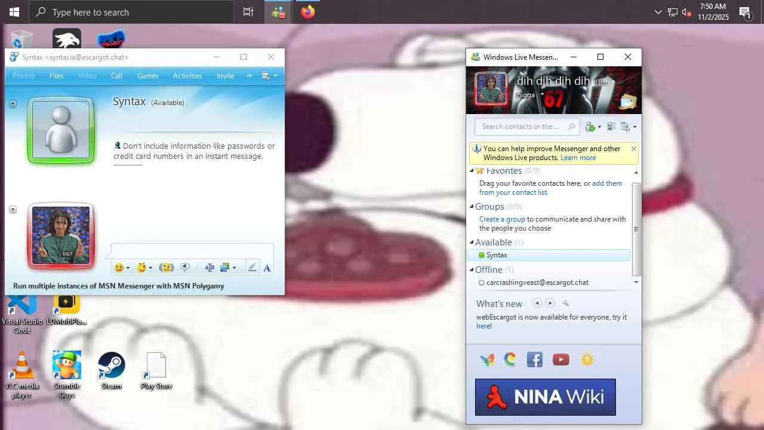Show previous What's new item
The height and width of the screenshot is (430, 764).
(537, 303)
